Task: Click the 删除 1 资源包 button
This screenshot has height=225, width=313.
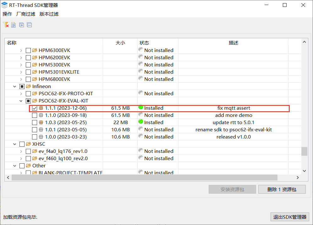Action: tap(282, 189)
